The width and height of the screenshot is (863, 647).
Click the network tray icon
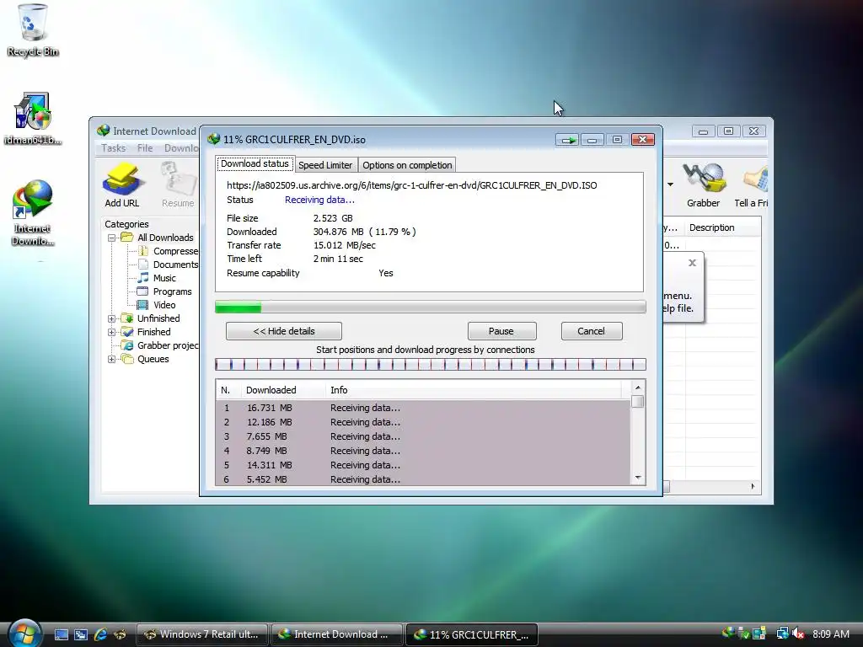click(782, 634)
